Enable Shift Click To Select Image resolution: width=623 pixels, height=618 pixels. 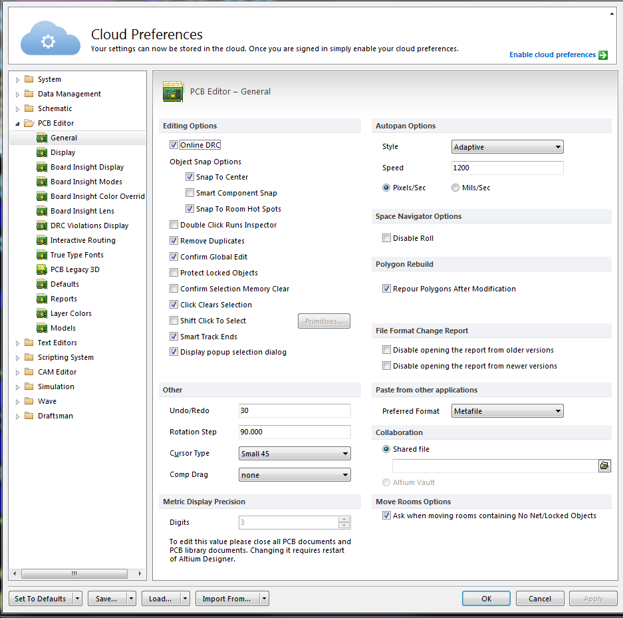(x=174, y=321)
